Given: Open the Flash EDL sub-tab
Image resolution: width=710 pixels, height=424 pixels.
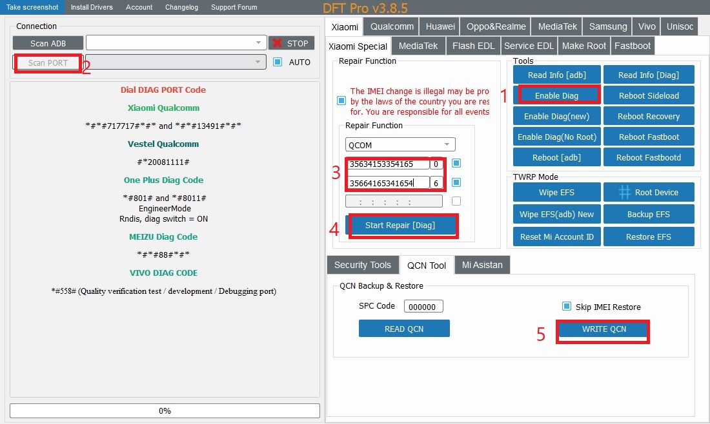Looking at the screenshot, I should pos(473,46).
